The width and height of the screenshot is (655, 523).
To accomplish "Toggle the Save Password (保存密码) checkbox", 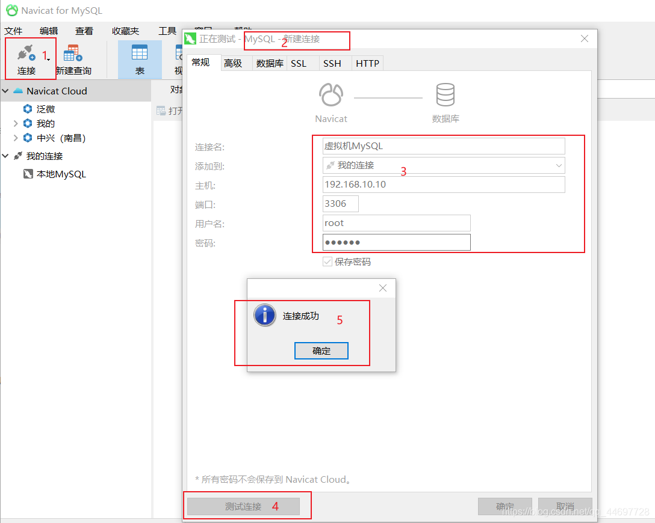I will pos(327,261).
